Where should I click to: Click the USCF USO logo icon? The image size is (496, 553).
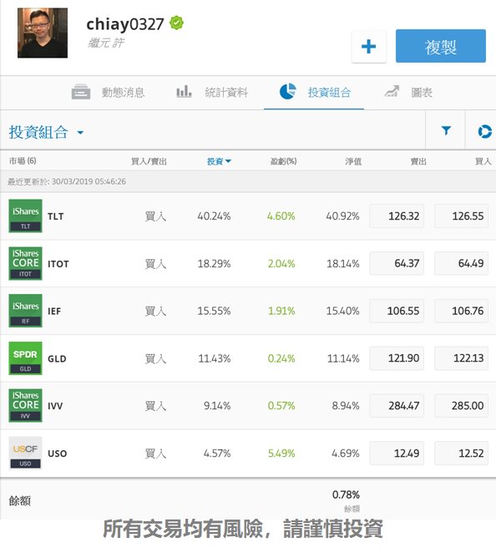tap(25, 454)
